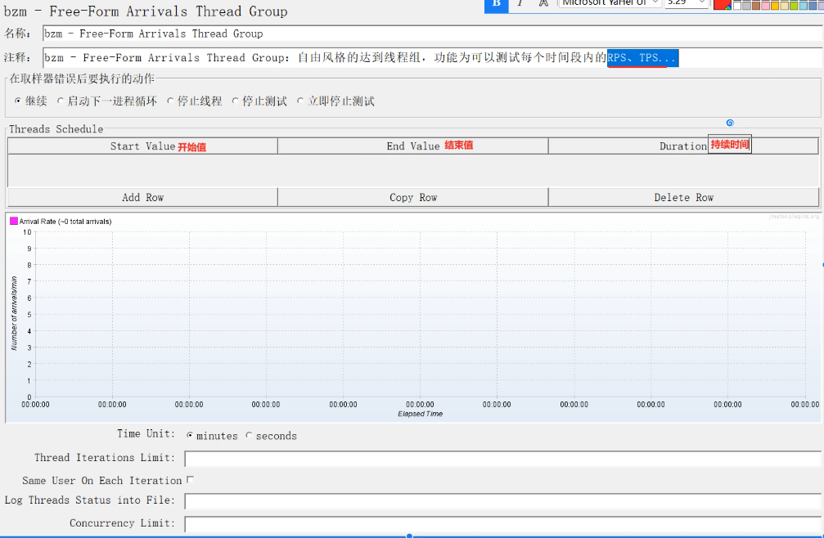The image size is (824, 538).
Task: Open the Microsoft YaHei UI font dropdown
Action: [610, 3]
